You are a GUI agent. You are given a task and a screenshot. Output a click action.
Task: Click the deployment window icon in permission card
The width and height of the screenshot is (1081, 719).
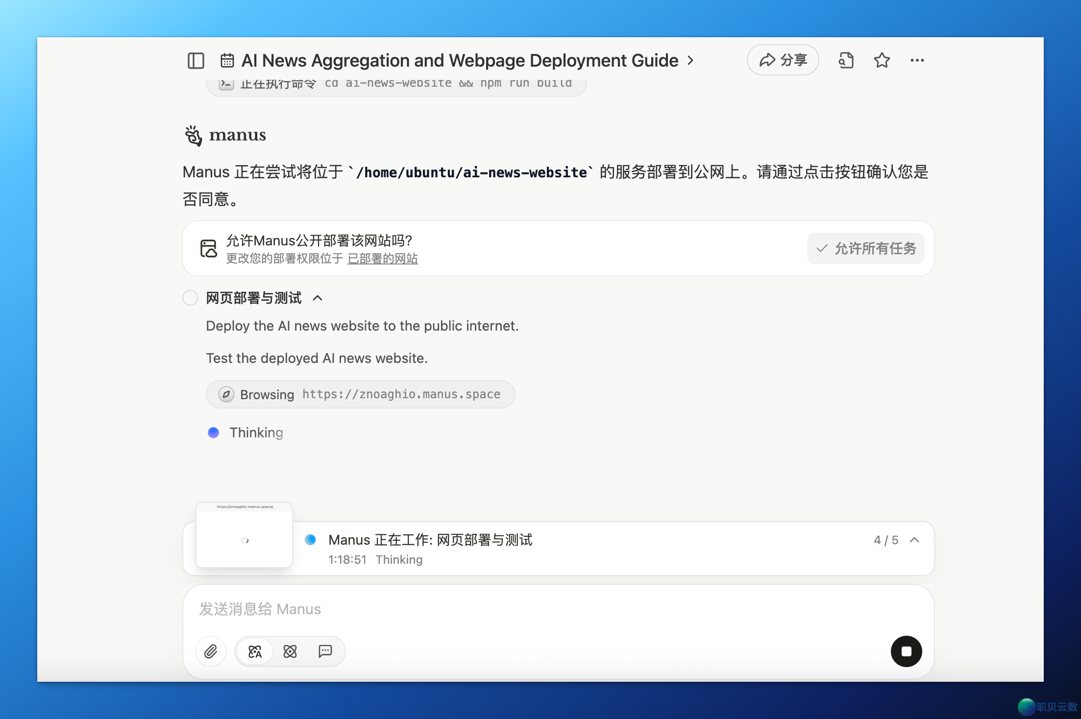pyautogui.click(x=208, y=248)
